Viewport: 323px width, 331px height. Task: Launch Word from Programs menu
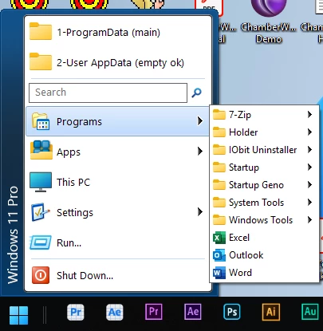point(264,273)
